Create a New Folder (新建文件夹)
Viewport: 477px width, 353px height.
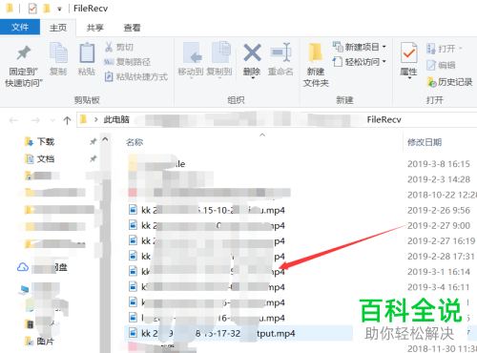[316, 65]
